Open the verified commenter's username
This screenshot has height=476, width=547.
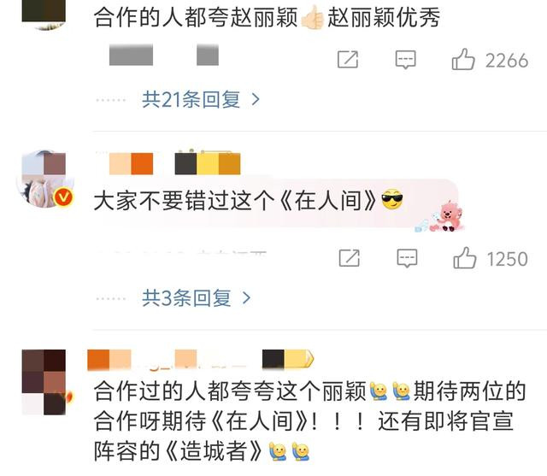point(131,163)
